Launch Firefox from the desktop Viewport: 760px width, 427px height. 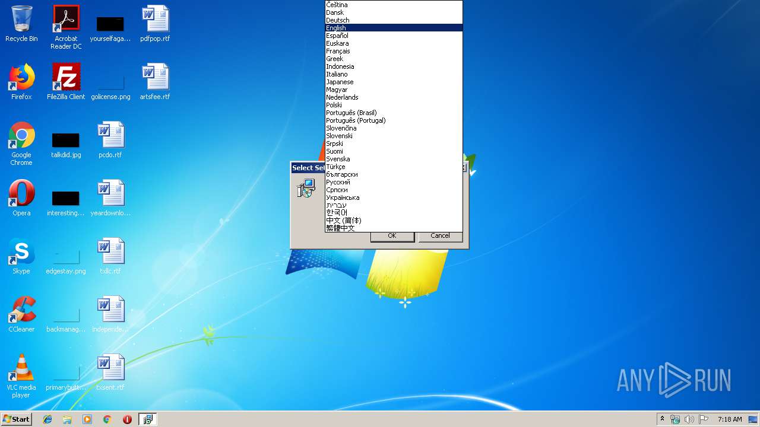click(x=21, y=82)
